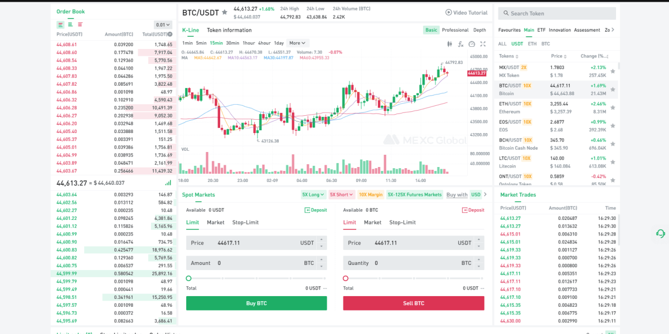The image size is (669, 334).
Task: Click the green Buy BTC button
Action: pos(256,303)
